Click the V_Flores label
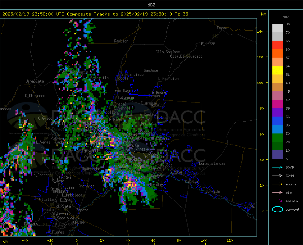 coord(56,232)
